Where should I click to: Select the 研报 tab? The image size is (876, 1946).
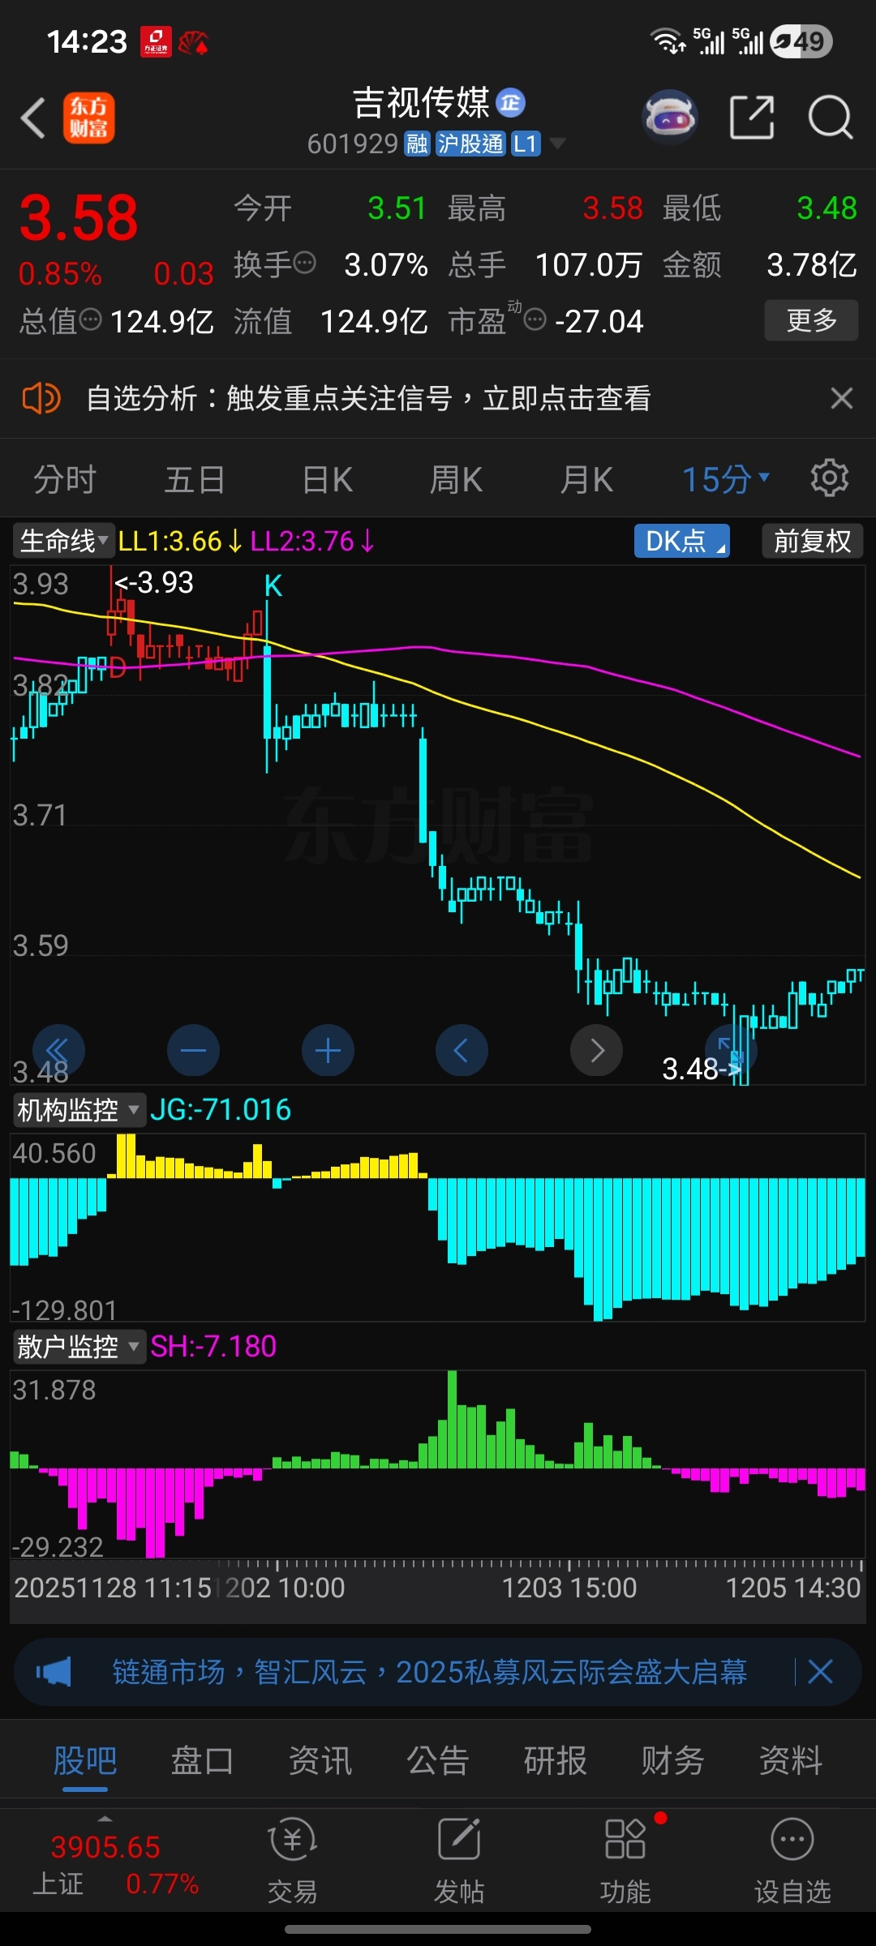(x=556, y=1761)
